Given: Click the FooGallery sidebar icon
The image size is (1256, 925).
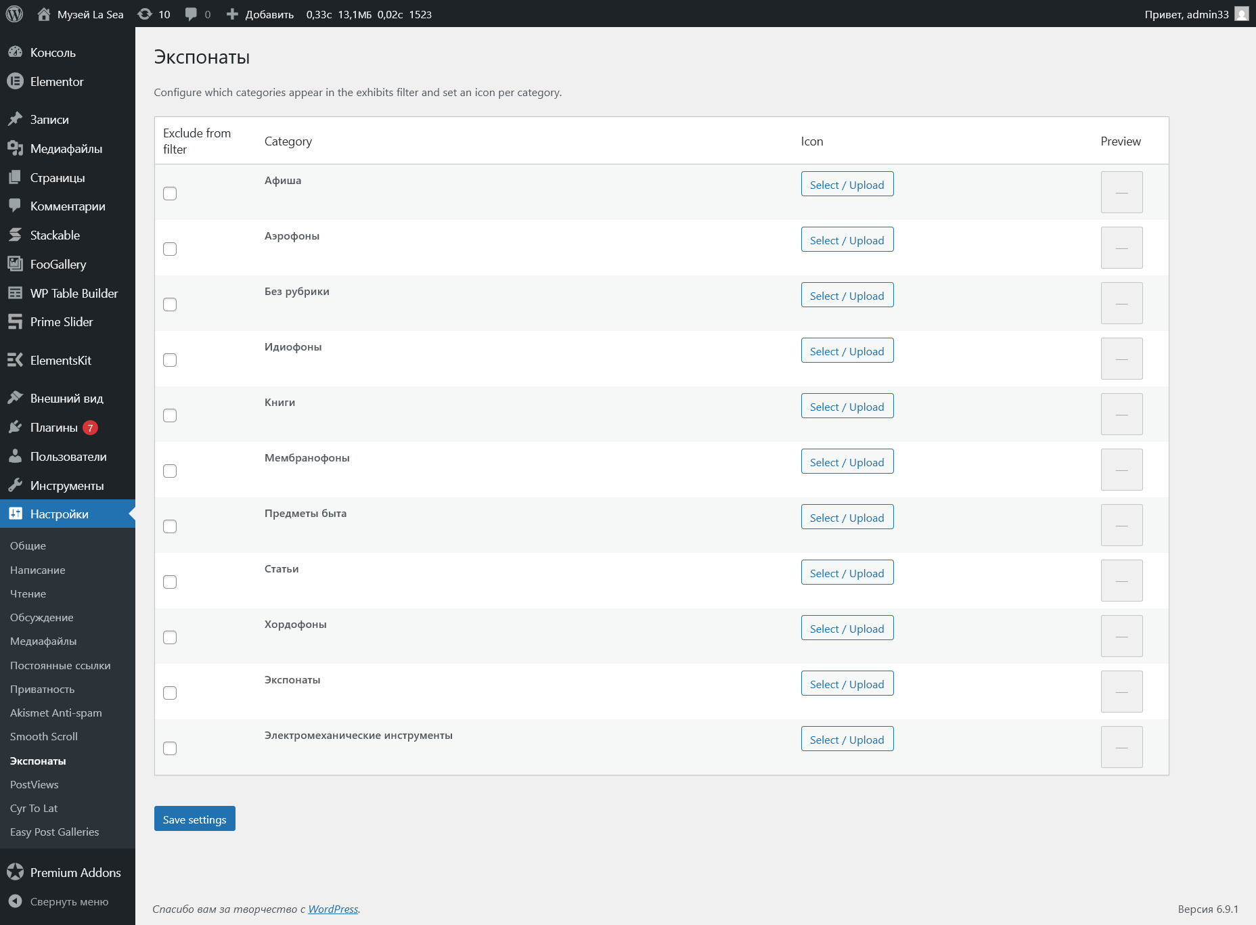Looking at the screenshot, I should (x=15, y=264).
